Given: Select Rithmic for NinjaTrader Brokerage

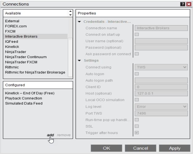Looking at the screenshot, I should (35, 72).
